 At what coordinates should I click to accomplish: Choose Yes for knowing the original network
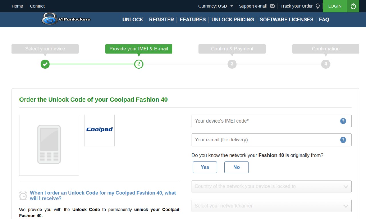(205, 167)
